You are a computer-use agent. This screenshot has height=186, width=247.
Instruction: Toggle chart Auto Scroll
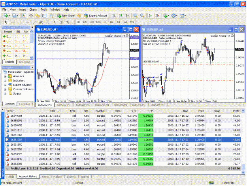point(151,15)
